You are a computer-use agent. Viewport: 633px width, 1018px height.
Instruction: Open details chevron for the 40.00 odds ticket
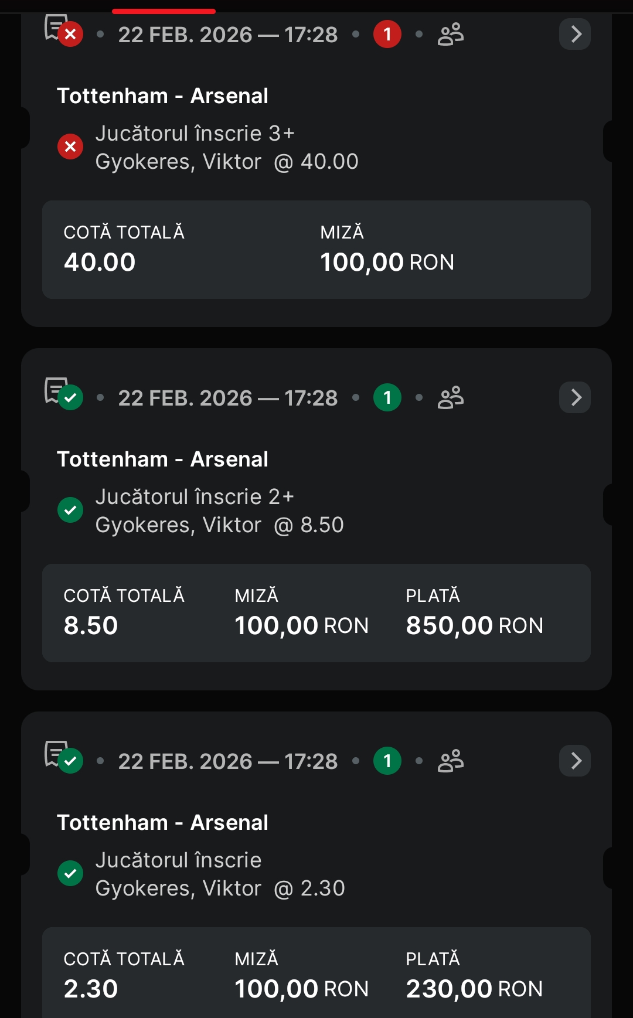click(575, 34)
